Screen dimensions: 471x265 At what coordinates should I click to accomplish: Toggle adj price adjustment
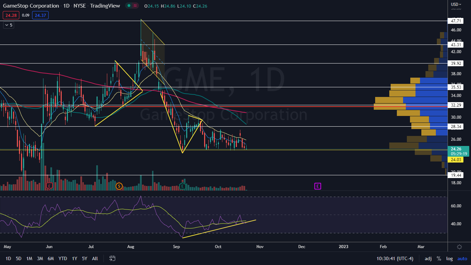point(428,258)
